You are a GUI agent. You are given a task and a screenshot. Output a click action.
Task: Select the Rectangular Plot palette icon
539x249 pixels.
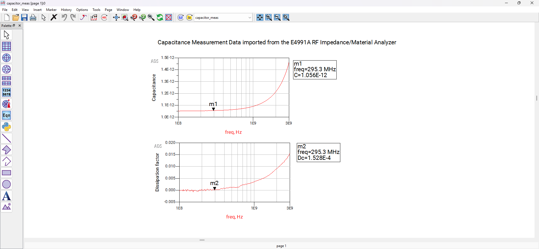pos(6,46)
